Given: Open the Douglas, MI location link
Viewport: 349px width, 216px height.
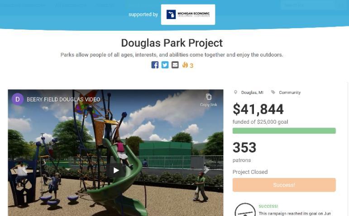Looking at the screenshot, I should (x=252, y=92).
